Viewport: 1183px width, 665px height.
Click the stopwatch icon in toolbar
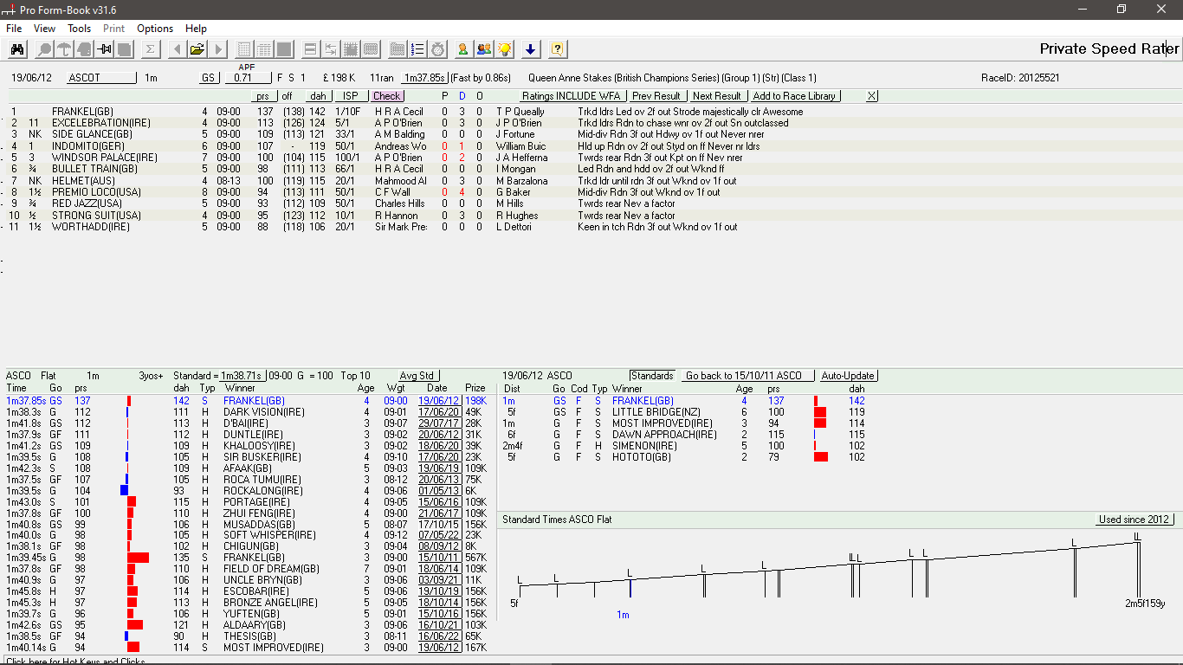tap(438, 49)
